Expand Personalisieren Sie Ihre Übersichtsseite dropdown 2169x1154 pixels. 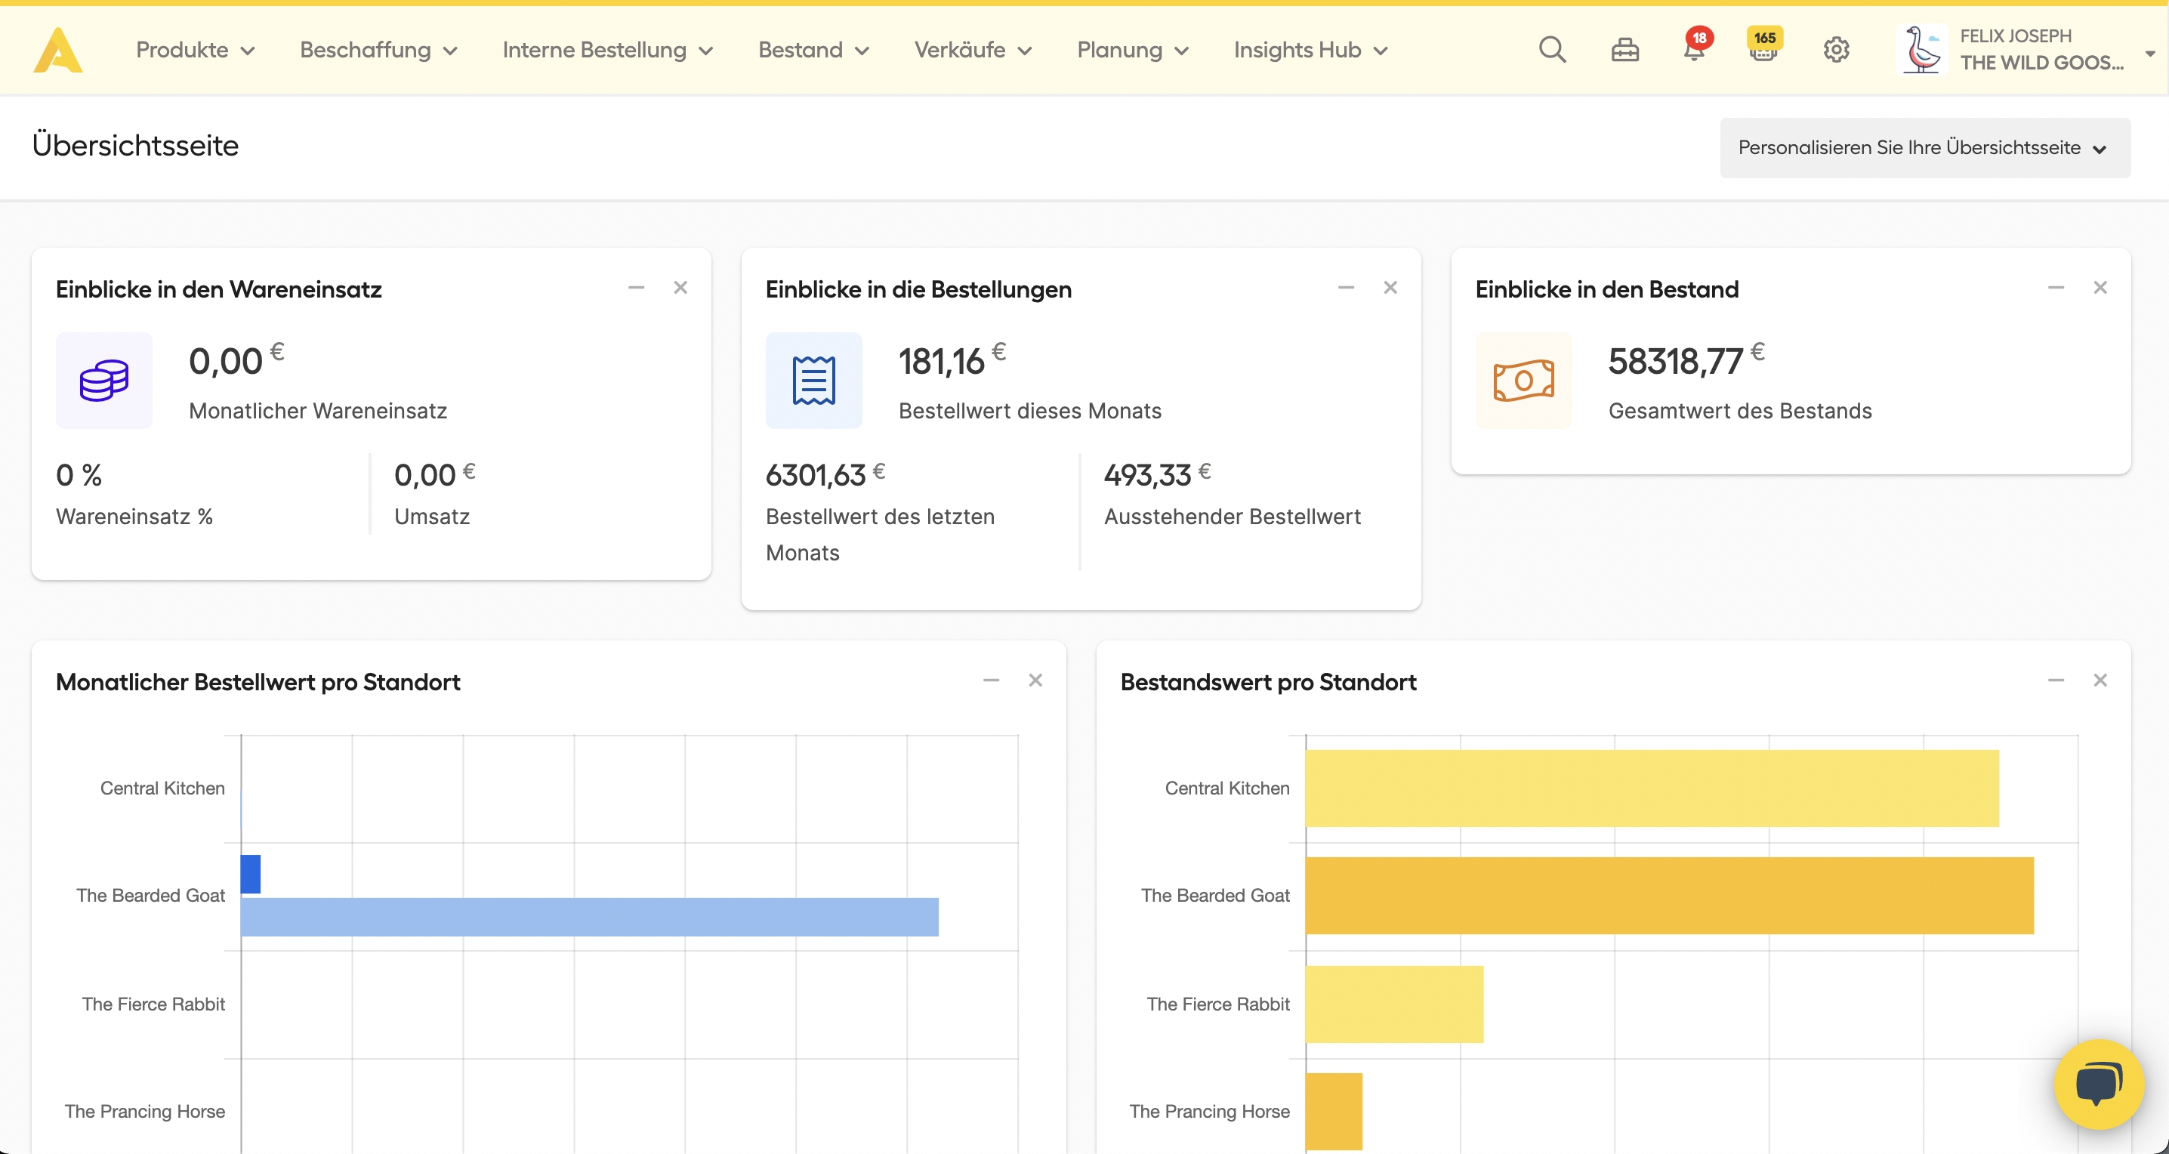click(x=1925, y=148)
